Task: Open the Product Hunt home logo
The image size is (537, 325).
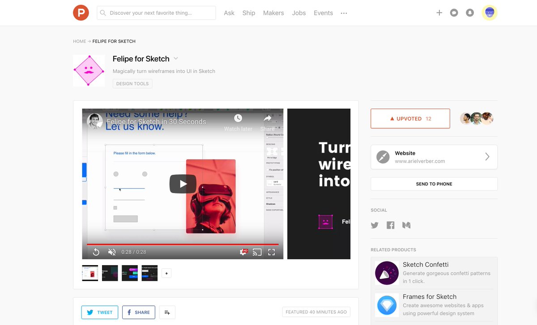Action: point(81,13)
